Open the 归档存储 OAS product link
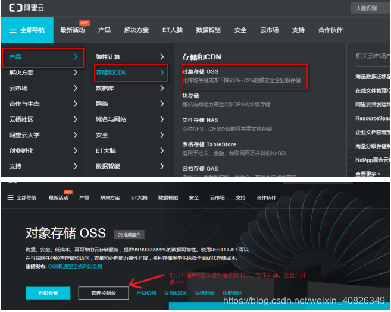This screenshot has height=312, width=391. [200, 169]
